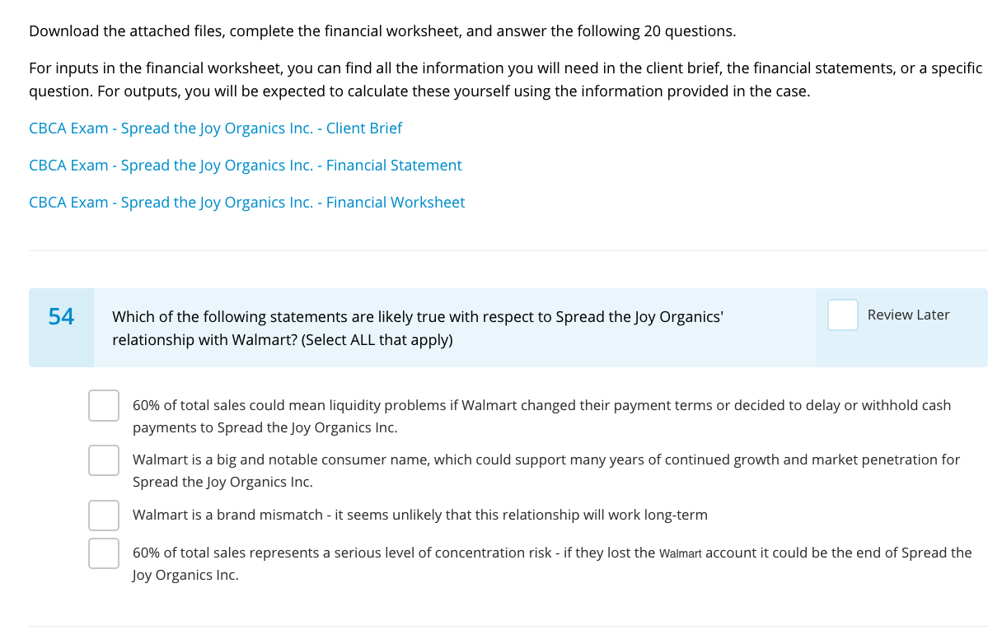Image resolution: width=1002 pixels, height=644 pixels.
Task: Select the checkbox for big and notable consumer name
Action: point(104,460)
